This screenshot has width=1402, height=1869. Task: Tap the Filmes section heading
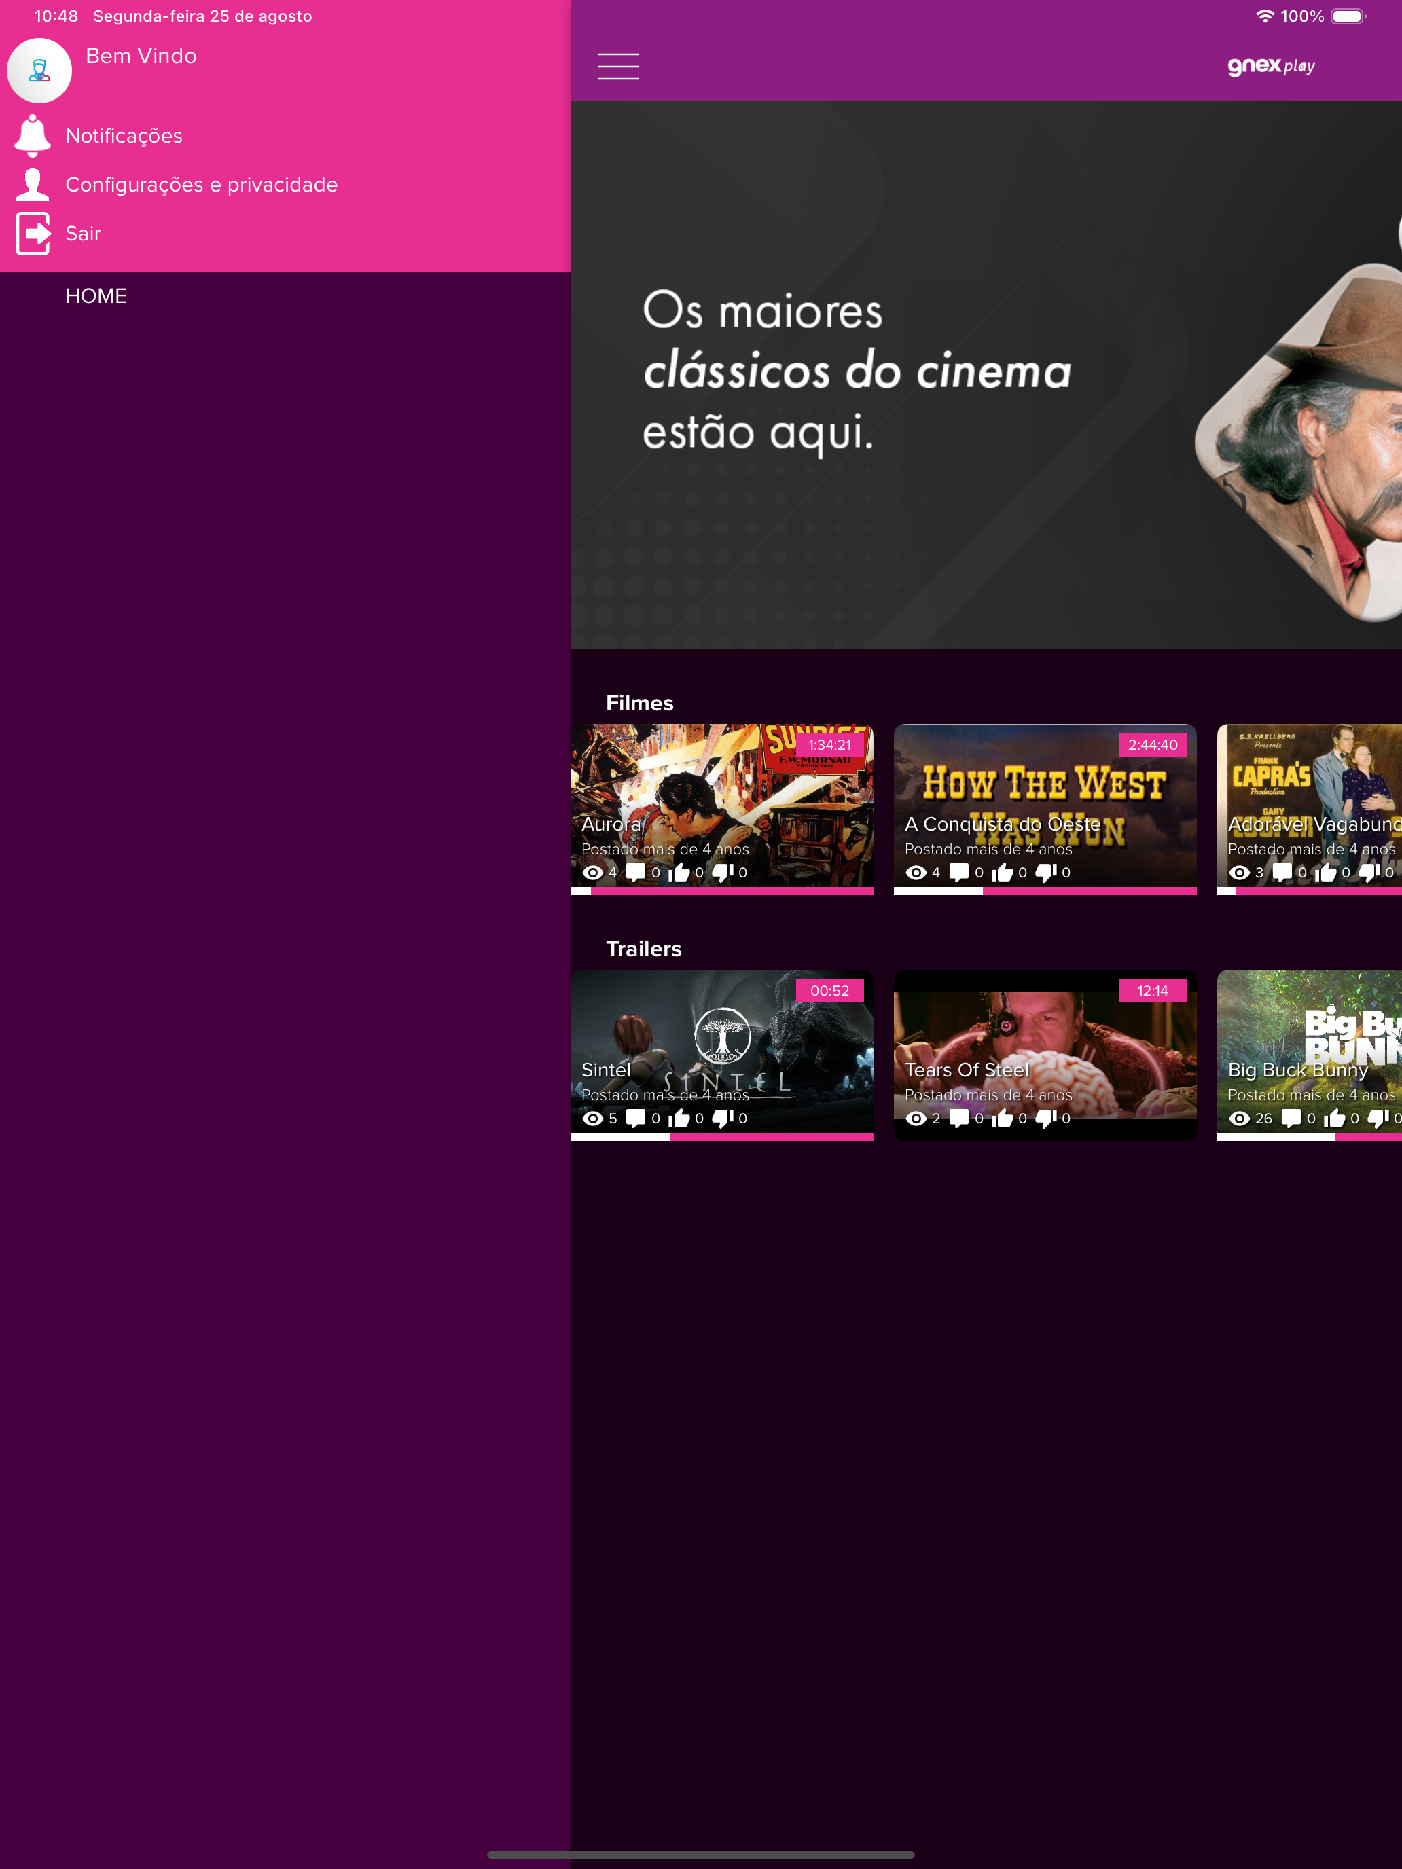click(x=640, y=703)
